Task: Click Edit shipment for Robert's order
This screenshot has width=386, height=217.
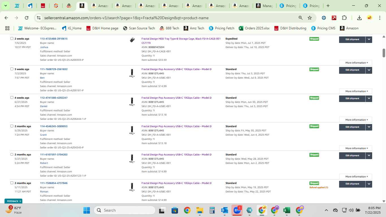Action: [x=352, y=156]
